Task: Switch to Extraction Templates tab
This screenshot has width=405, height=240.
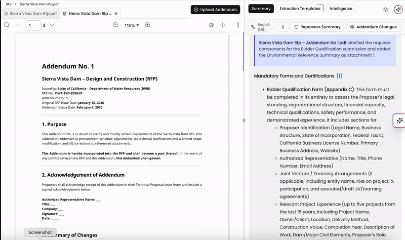Action: point(300,9)
